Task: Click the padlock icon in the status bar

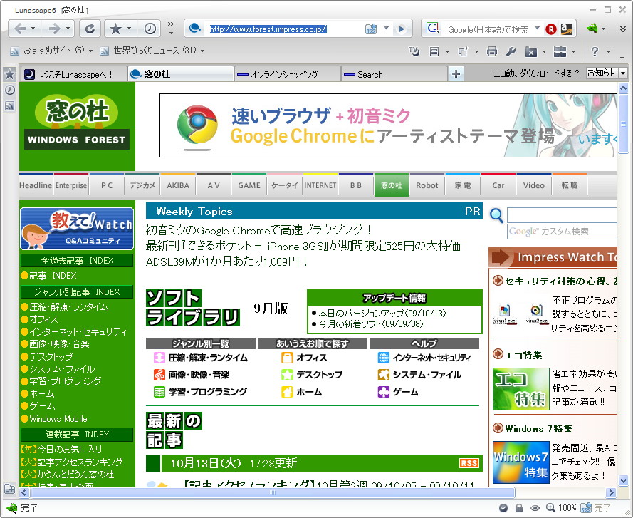Action: [520, 507]
